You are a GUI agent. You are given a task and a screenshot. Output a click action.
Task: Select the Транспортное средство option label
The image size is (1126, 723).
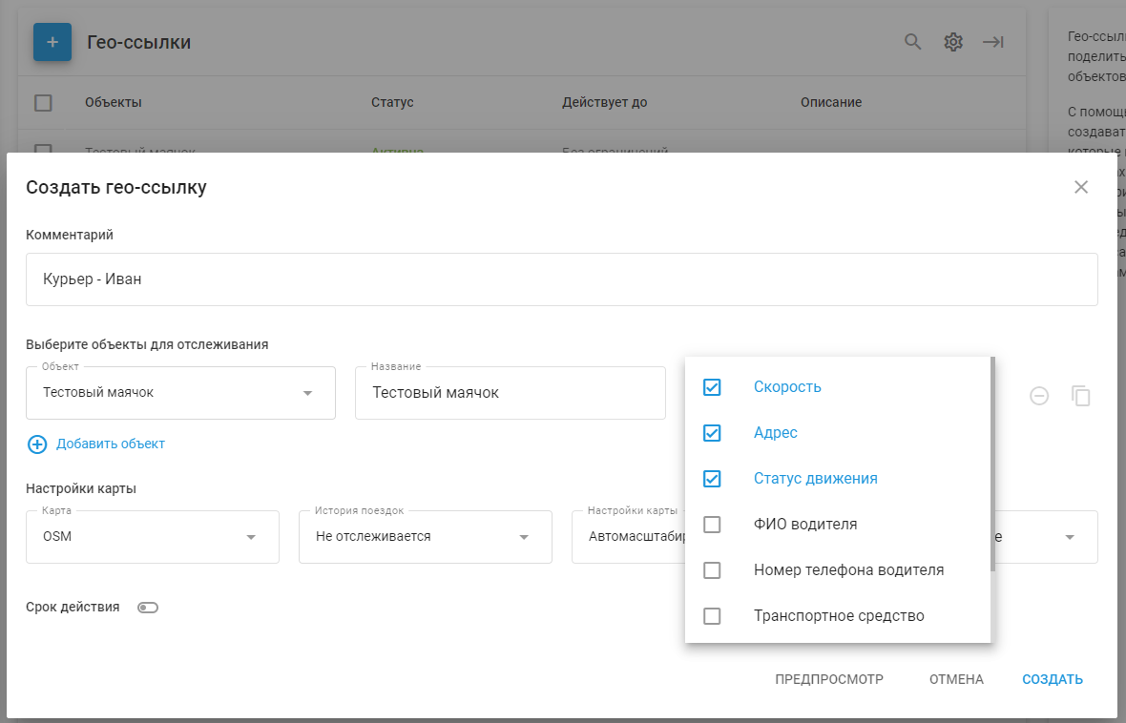839,617
